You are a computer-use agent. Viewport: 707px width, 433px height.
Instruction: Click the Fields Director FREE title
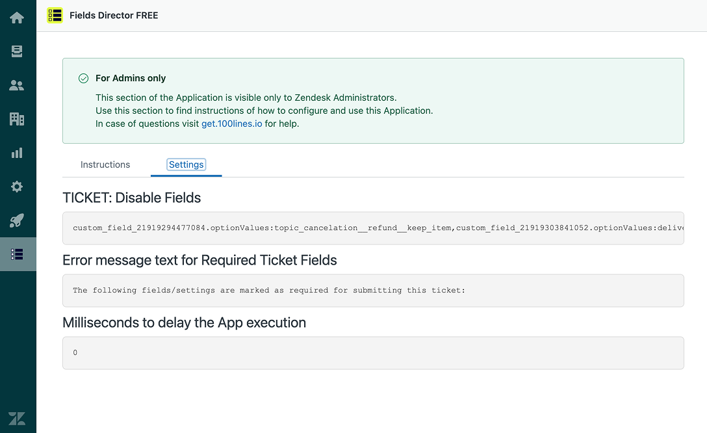pos(114,15)
